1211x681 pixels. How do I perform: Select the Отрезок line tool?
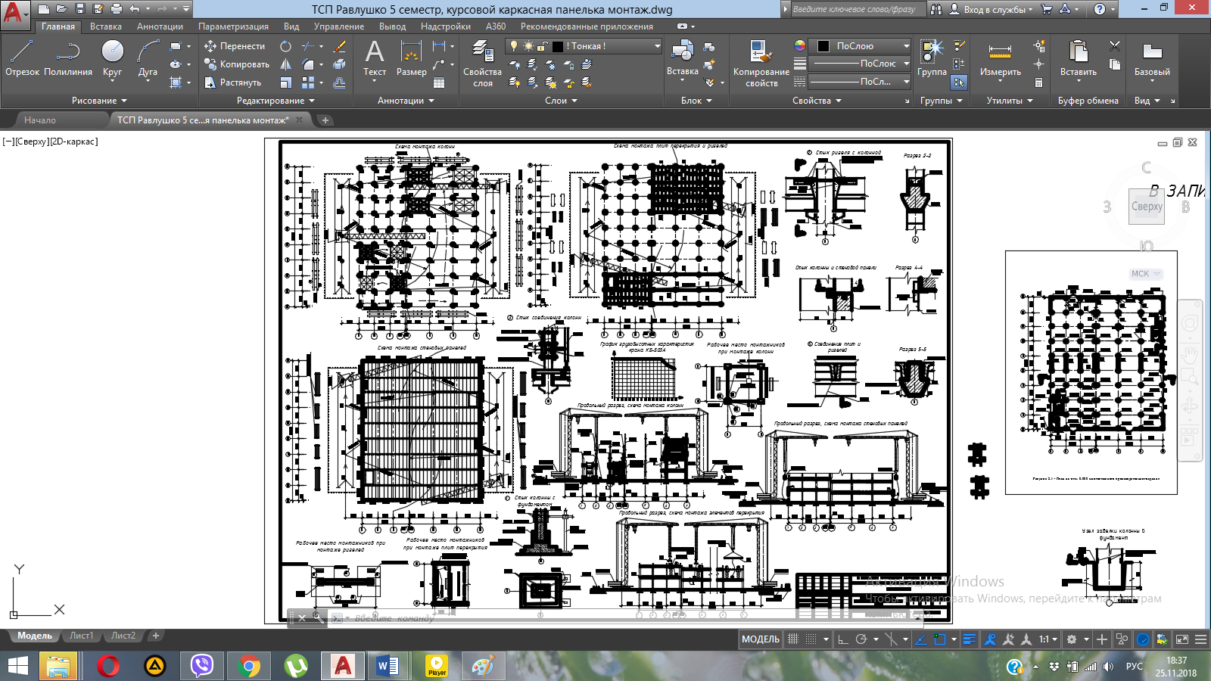point(22,58)
